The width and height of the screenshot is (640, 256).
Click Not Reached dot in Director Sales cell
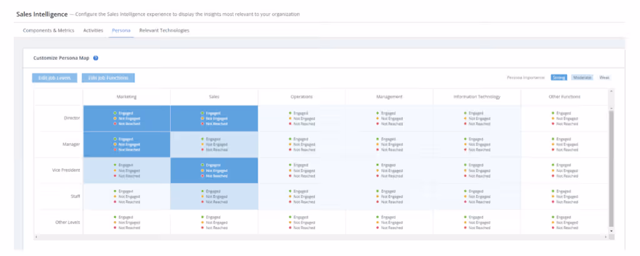[202, 124]
